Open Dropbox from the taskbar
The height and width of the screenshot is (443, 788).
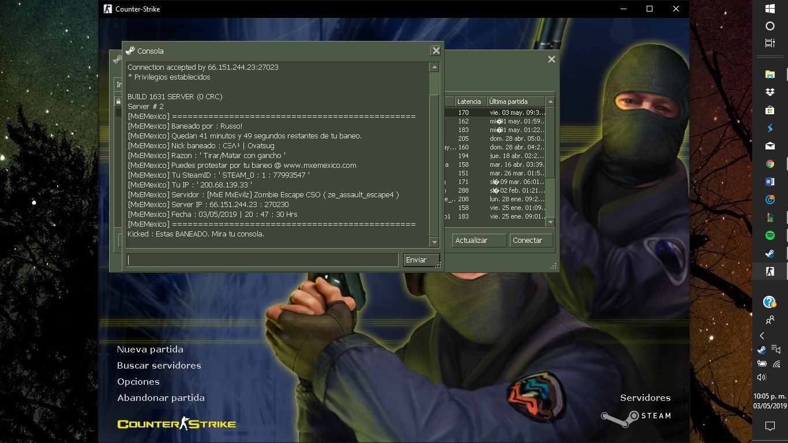point(770,92)
